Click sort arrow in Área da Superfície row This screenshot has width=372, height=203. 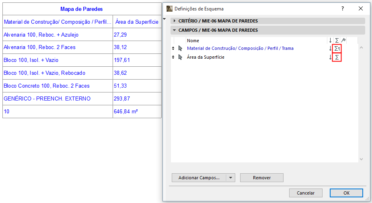330,57
